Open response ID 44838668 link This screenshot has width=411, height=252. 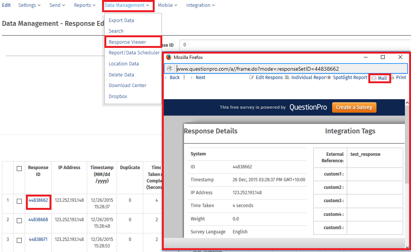38,220
